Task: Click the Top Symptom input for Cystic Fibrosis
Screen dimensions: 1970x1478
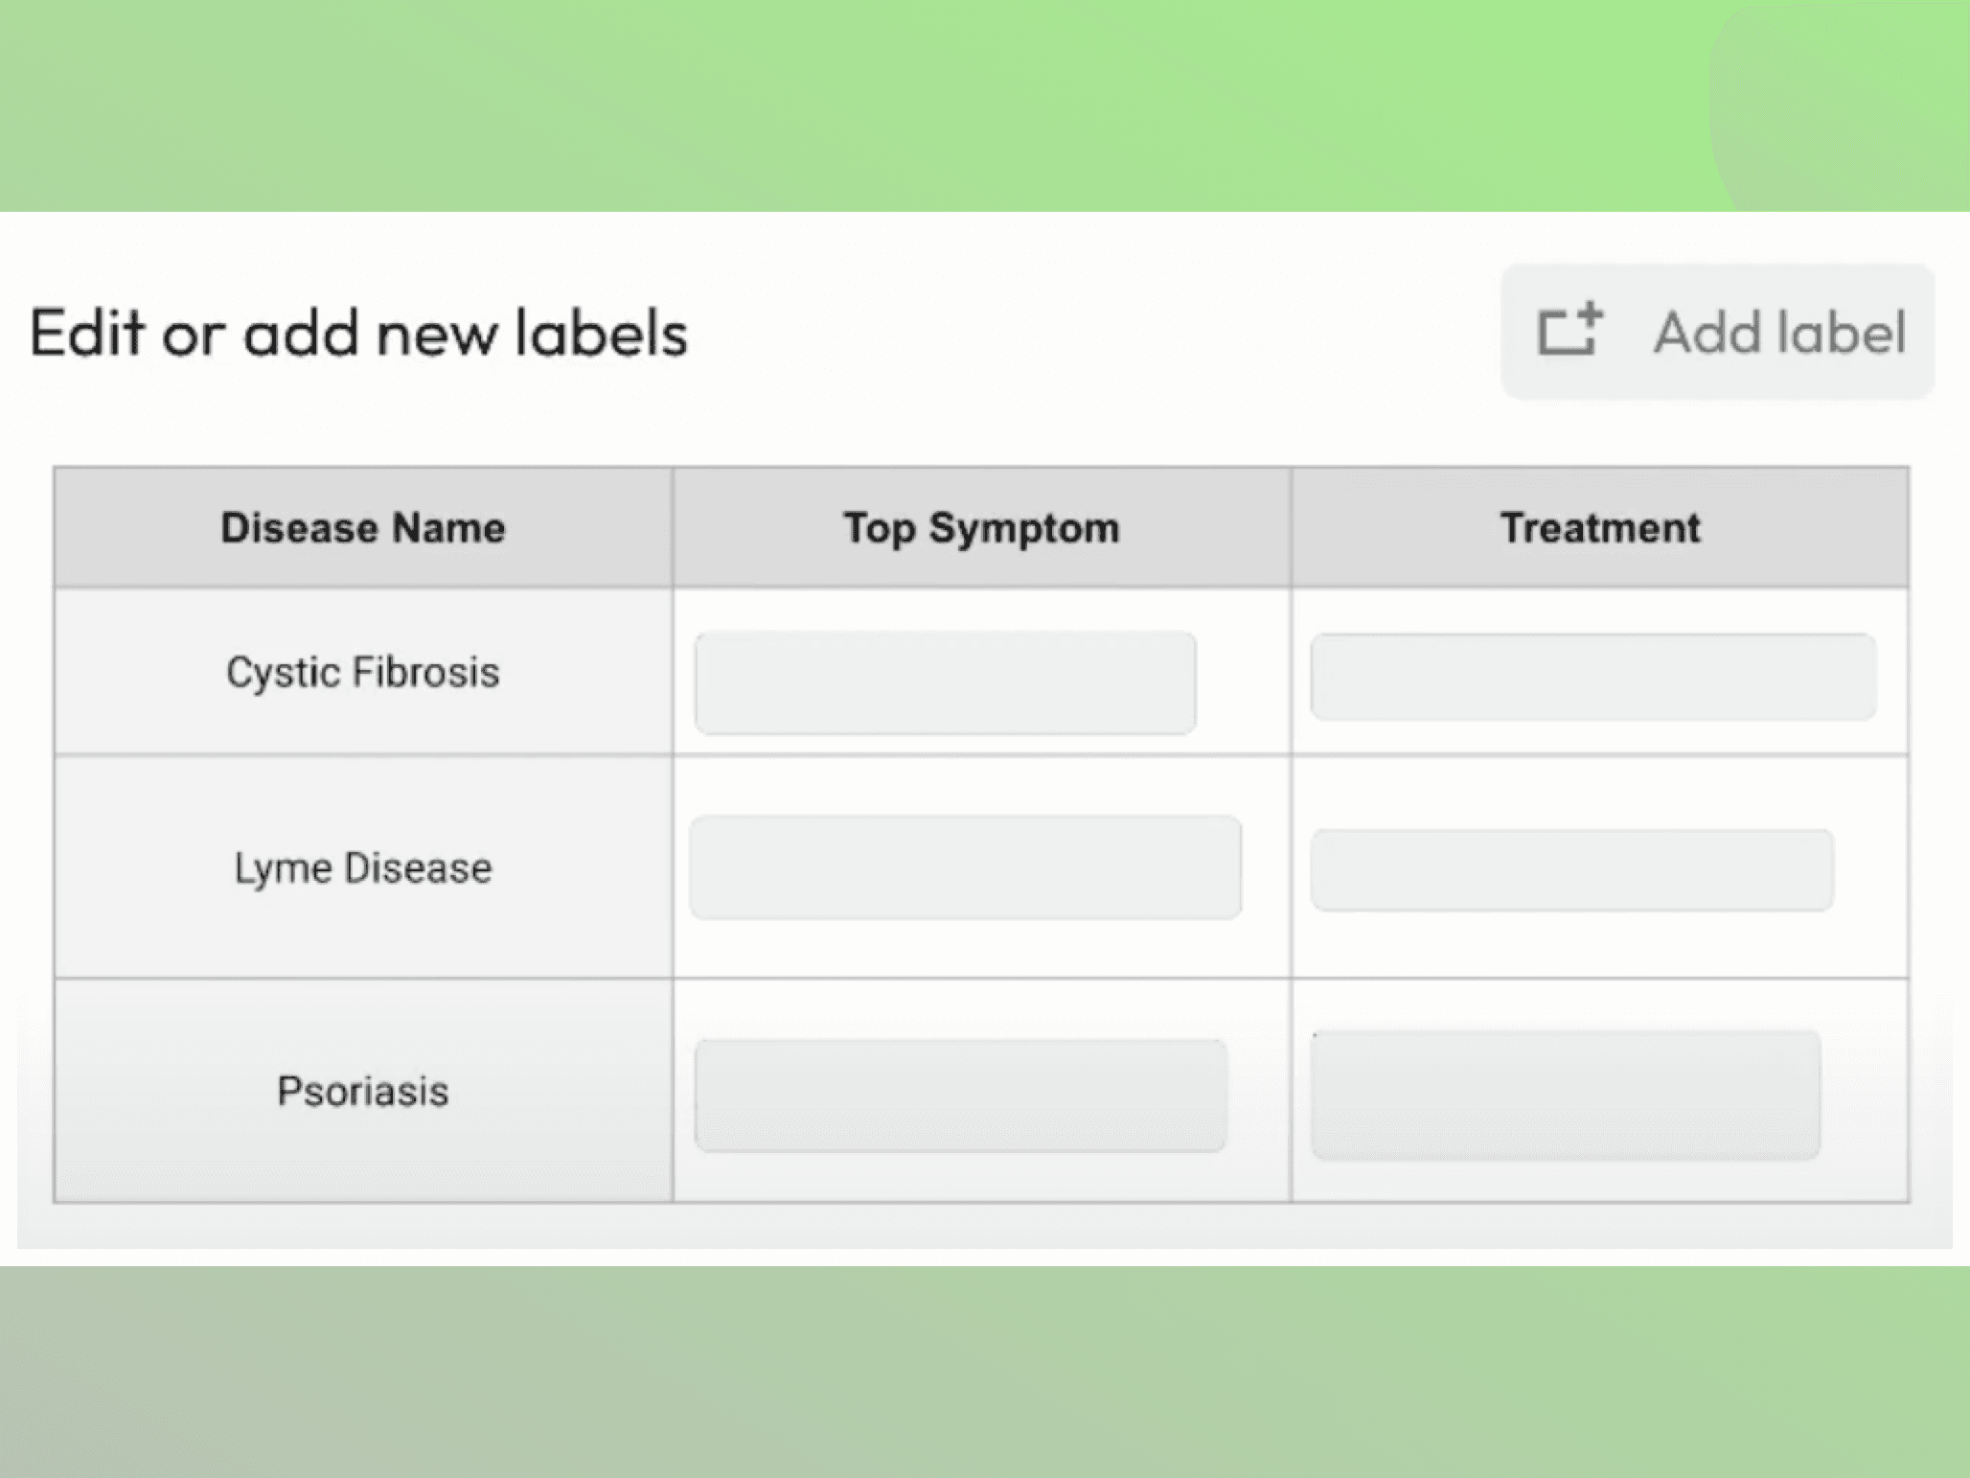Action: 945,681
